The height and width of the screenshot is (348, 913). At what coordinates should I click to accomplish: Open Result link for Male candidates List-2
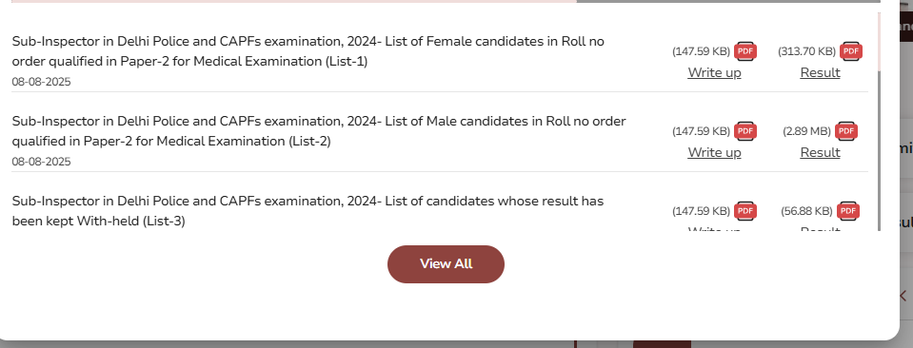coord(820,152)
